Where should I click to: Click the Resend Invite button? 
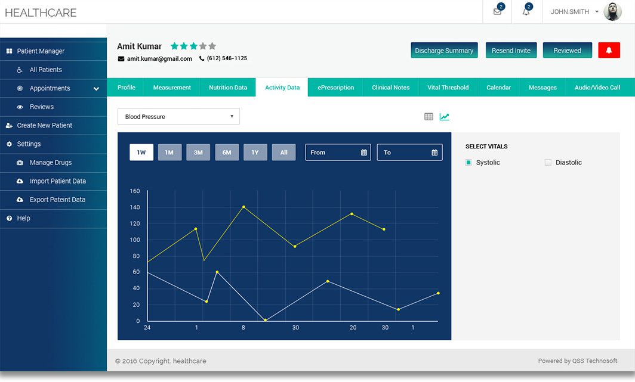tap(511, 50)
